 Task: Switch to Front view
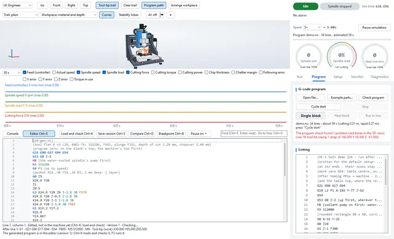click(x=57, y=6)
